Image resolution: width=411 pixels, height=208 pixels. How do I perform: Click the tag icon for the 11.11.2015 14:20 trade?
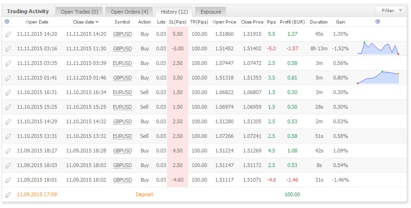point(8,34)
